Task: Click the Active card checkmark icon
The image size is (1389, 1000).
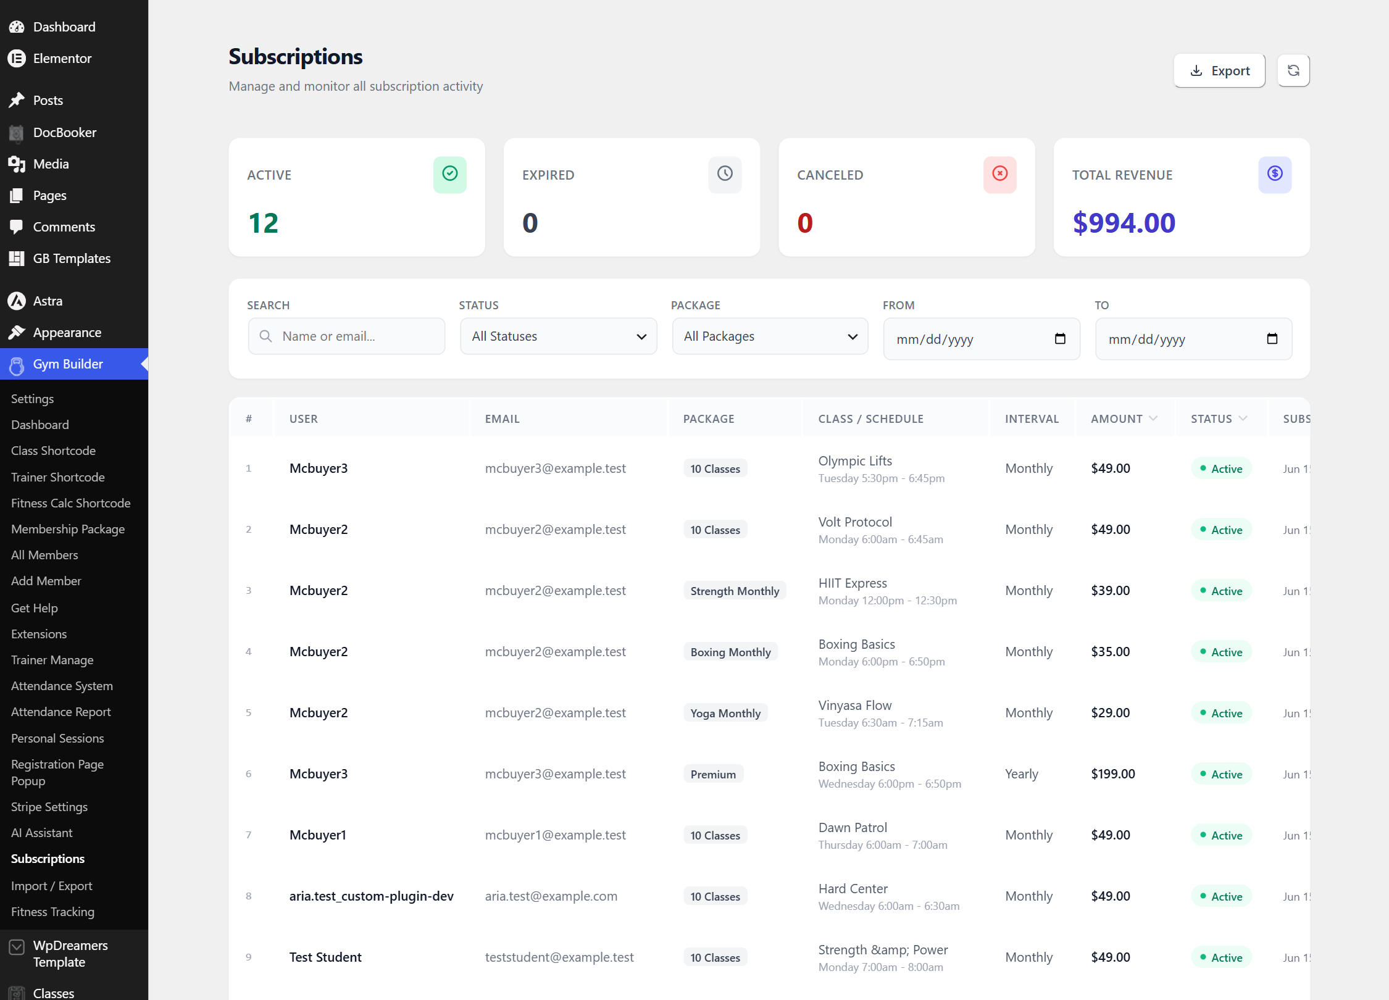Action: 450,174
